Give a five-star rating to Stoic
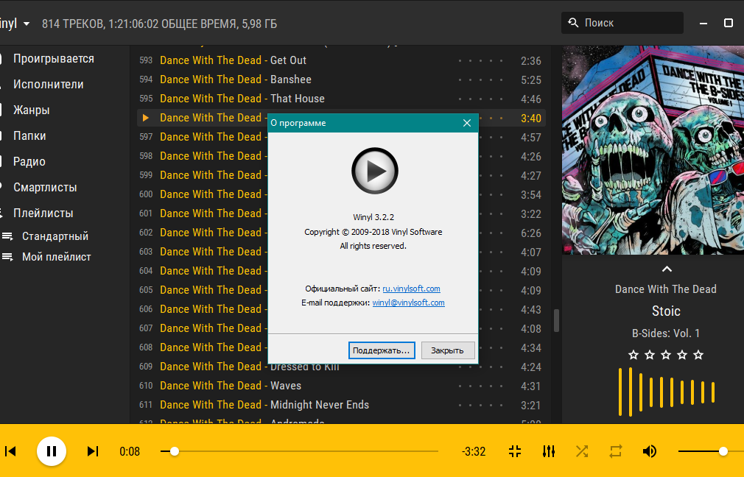The image size is (744, 477). pyautogui.click(x=698, y=355)
